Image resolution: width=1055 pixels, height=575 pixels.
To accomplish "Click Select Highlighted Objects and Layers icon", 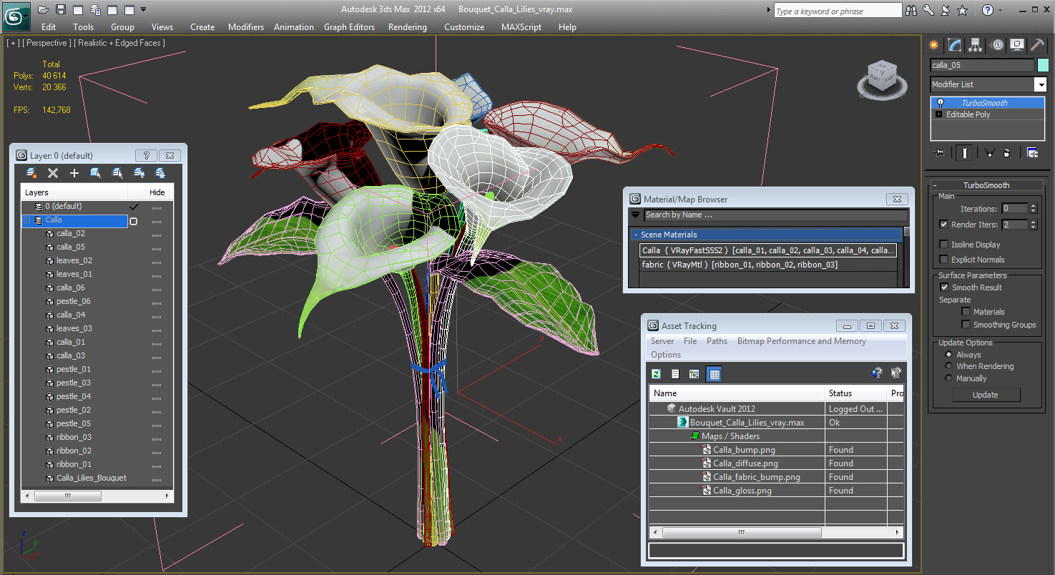I will 96,173.
